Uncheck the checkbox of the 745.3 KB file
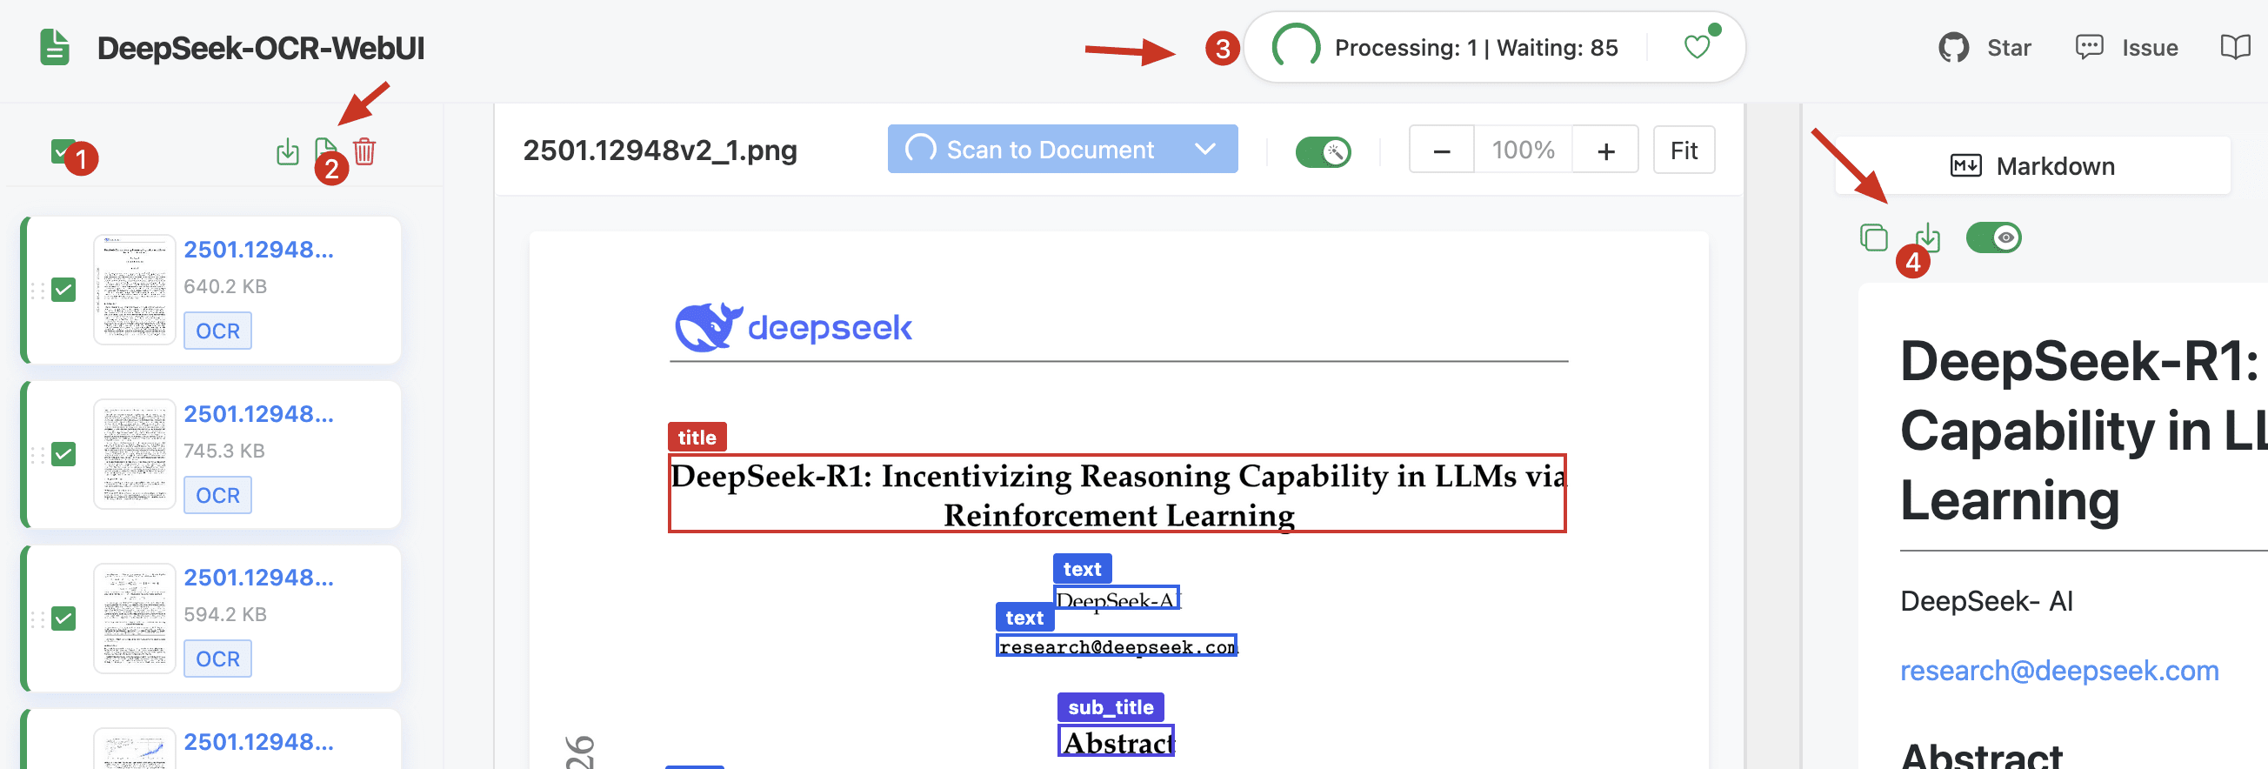 [x=63, y=455]
